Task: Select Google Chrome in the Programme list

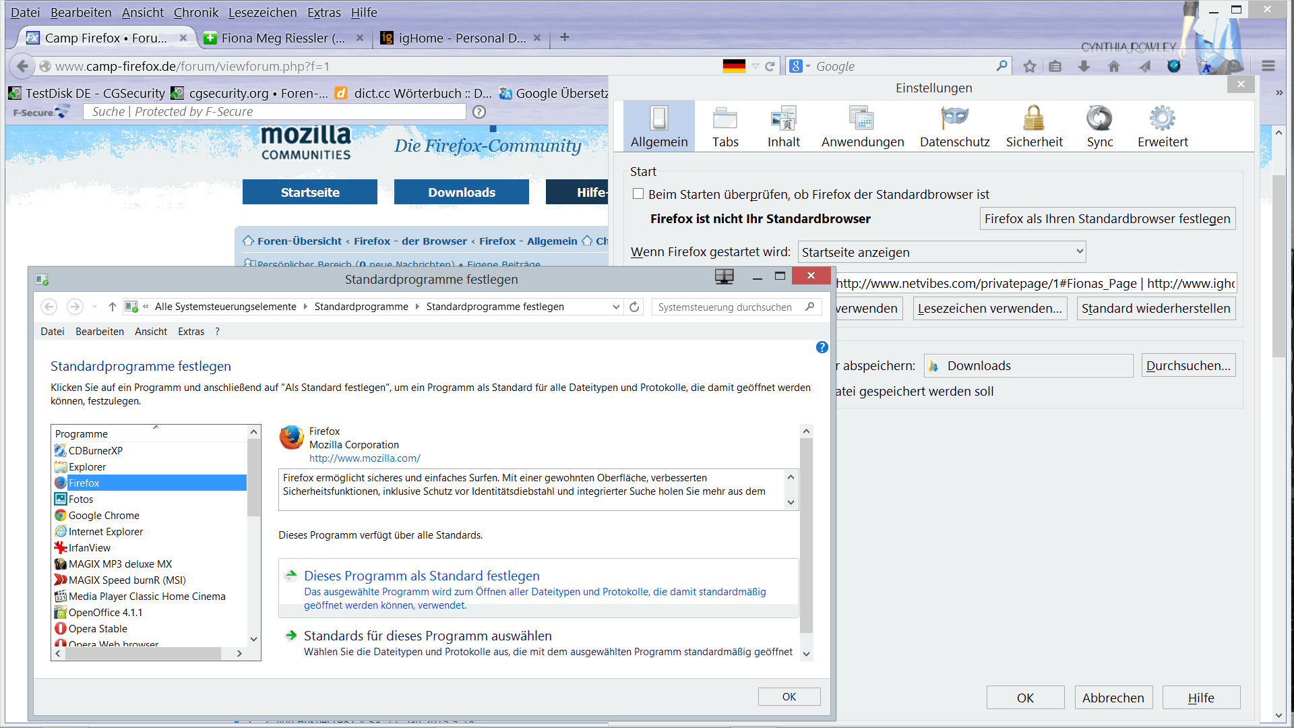Action: 104,516
